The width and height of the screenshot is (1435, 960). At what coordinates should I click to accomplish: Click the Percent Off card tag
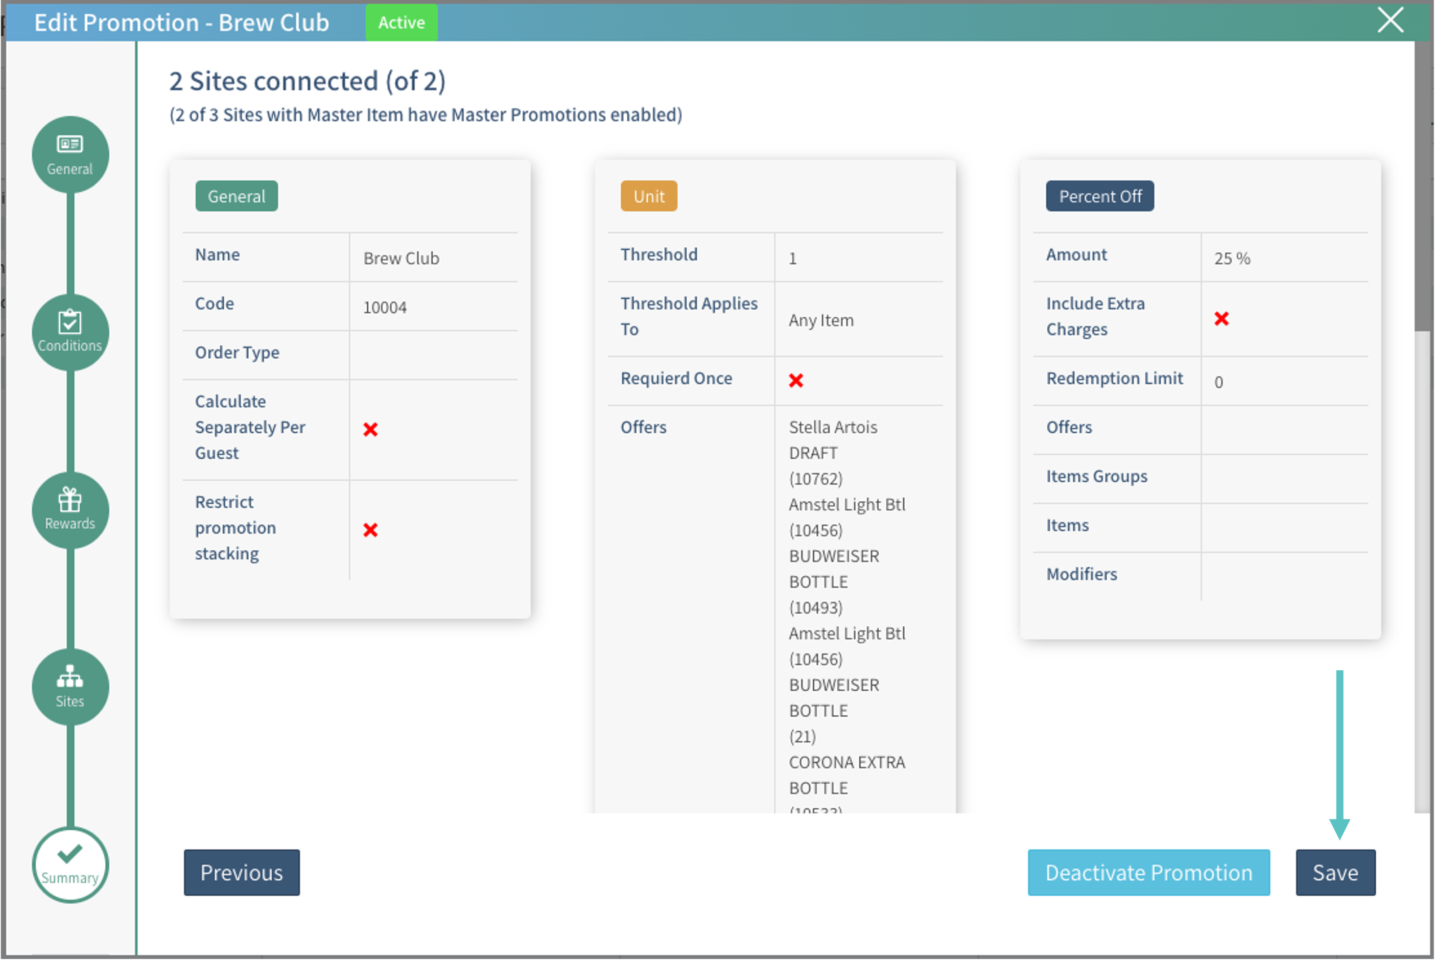point(1099,196)
